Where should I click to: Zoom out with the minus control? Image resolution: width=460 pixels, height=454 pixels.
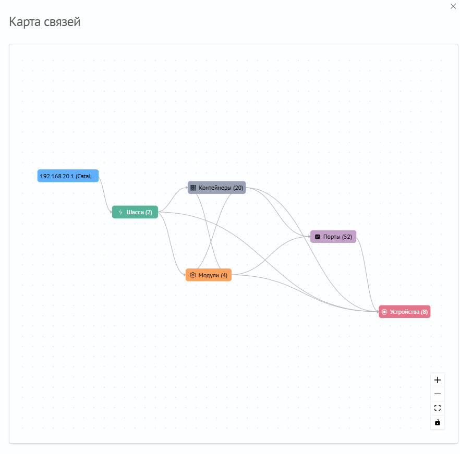[437, 394]
